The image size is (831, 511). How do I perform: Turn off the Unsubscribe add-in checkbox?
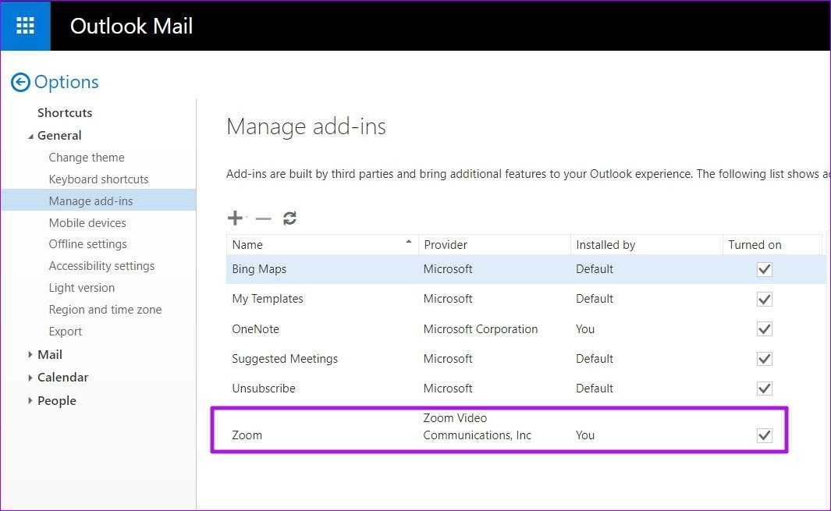click(x=765, y=389)
